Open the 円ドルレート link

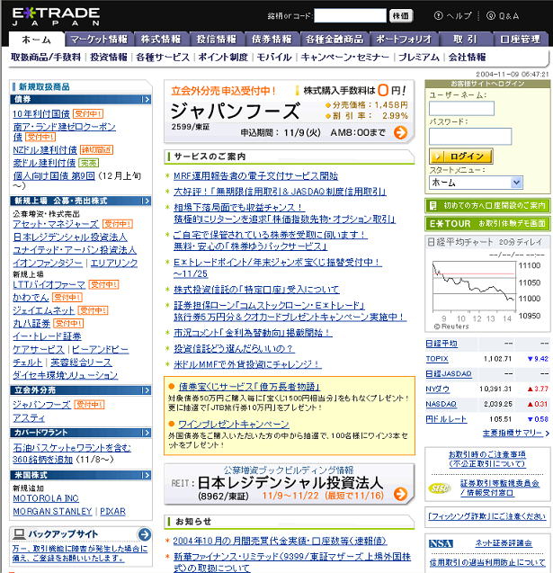click(446, 419)
